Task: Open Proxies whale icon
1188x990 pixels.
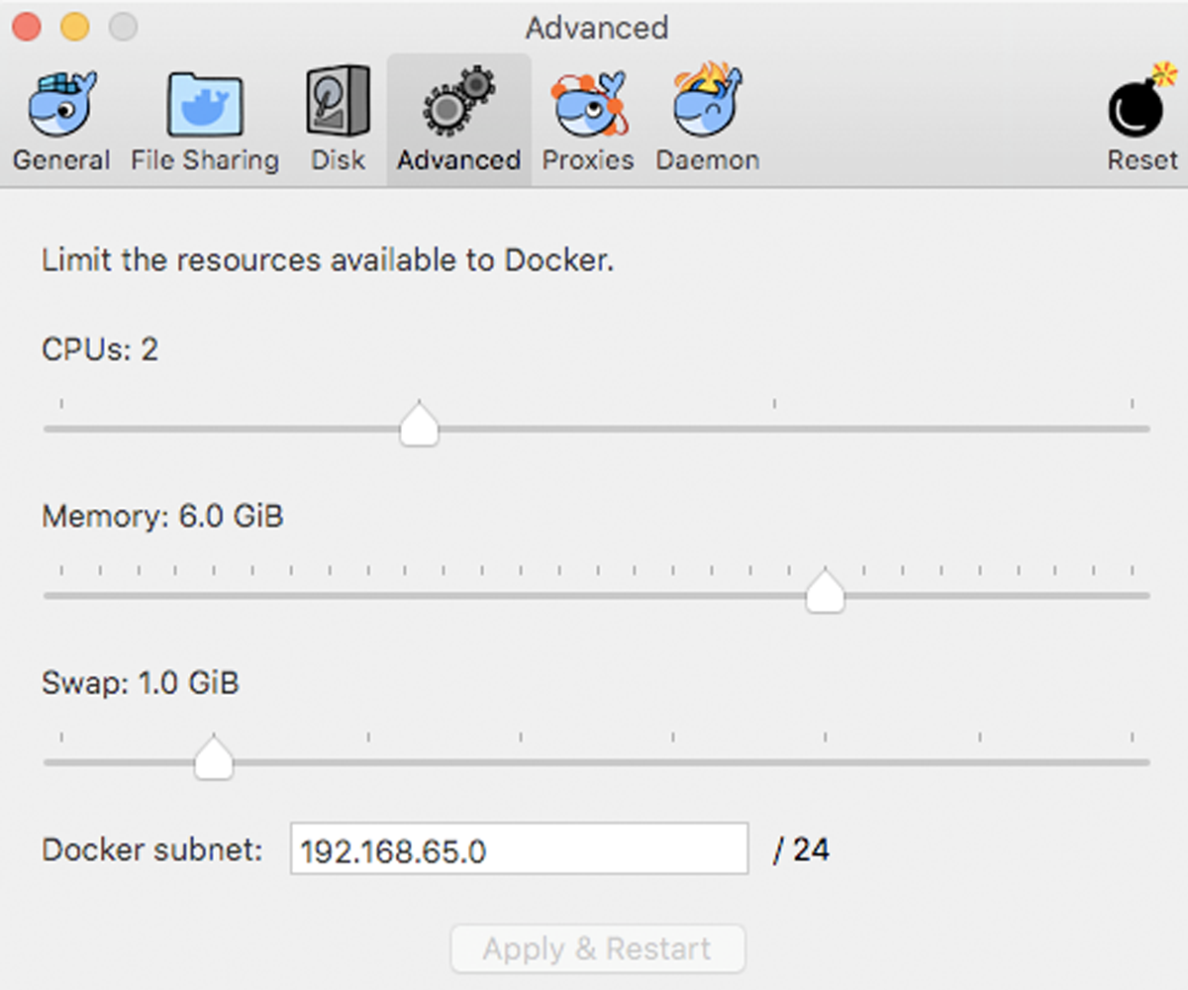Action: [588, 104]
